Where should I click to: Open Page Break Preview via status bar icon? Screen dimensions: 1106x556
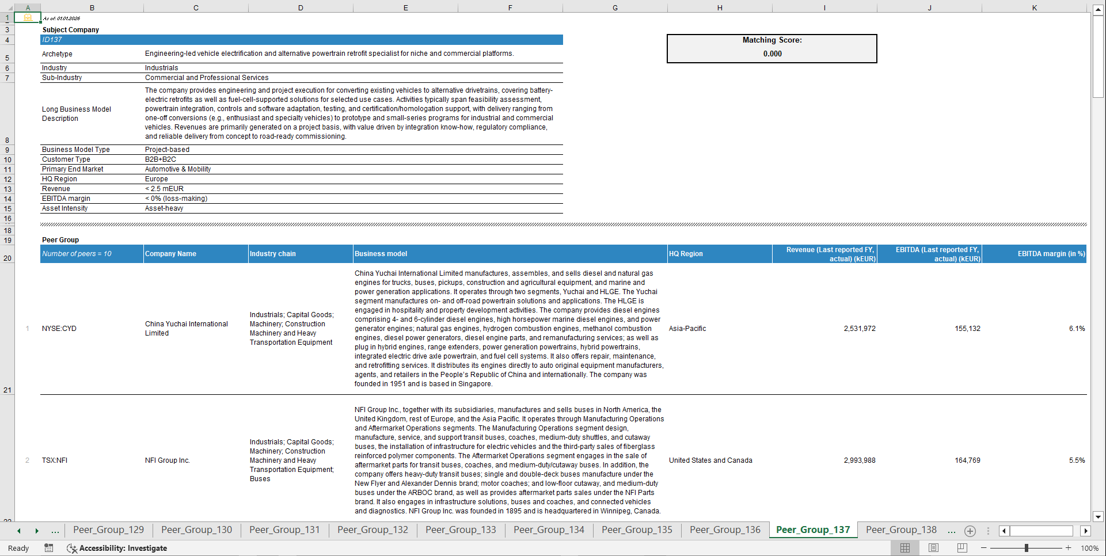[961, 548]
